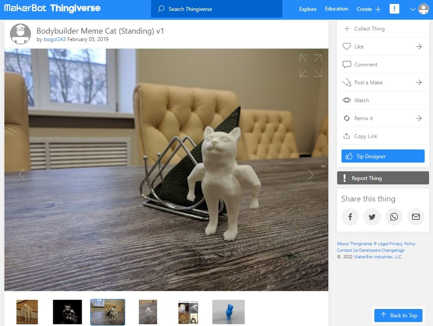Share by email envelope icon

tap(416, 217)
